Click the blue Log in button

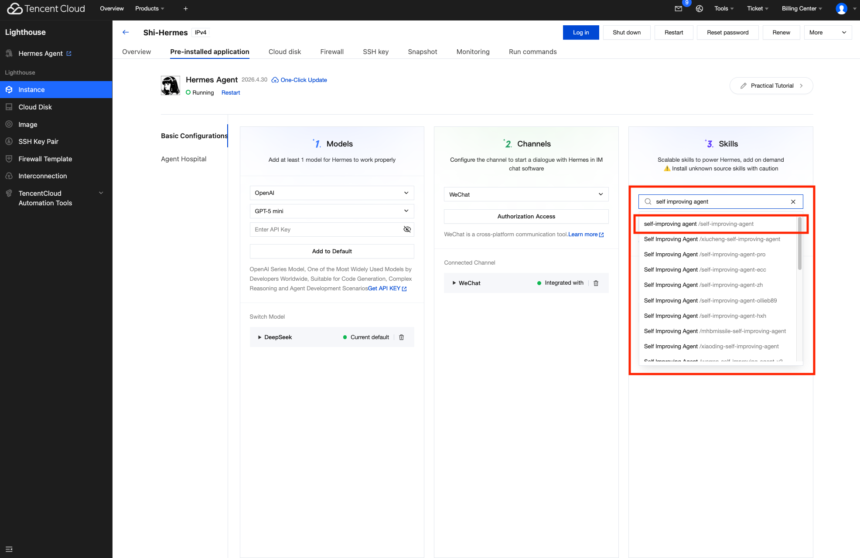581,32
